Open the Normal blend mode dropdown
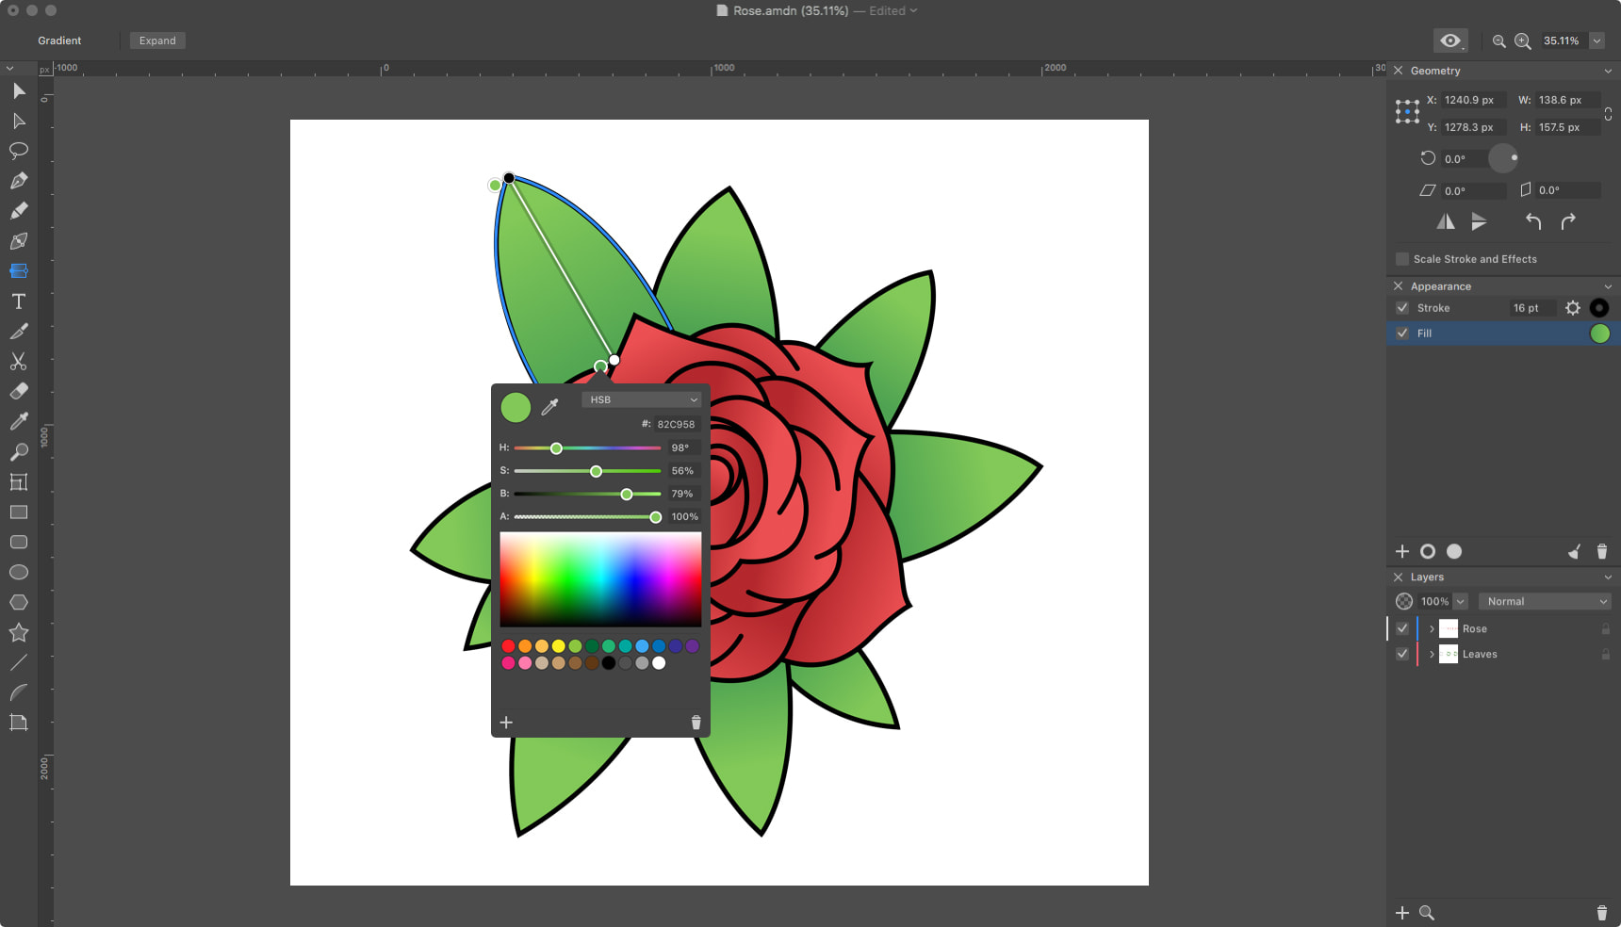1621x927 pixels. [x=1544, y=601]
